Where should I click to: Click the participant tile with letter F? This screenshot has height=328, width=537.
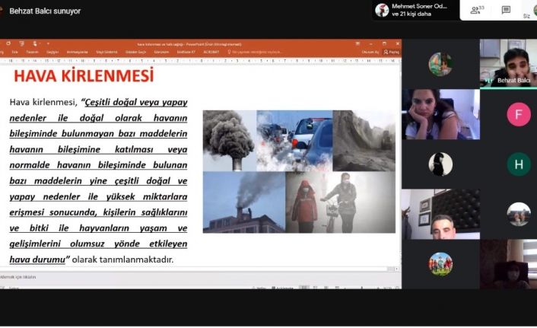pos(519,114)
